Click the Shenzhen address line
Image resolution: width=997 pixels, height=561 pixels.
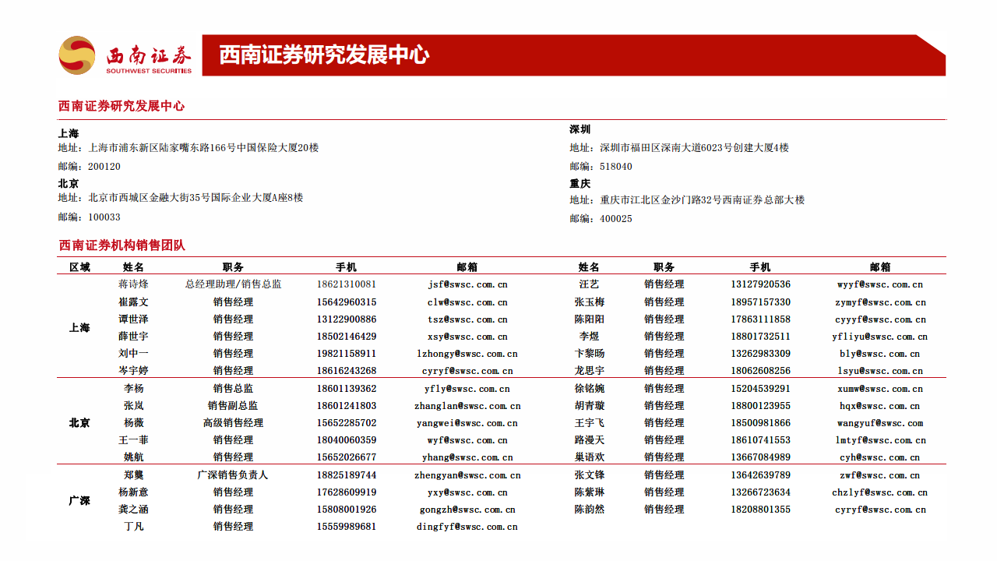[x=678, y=148]
